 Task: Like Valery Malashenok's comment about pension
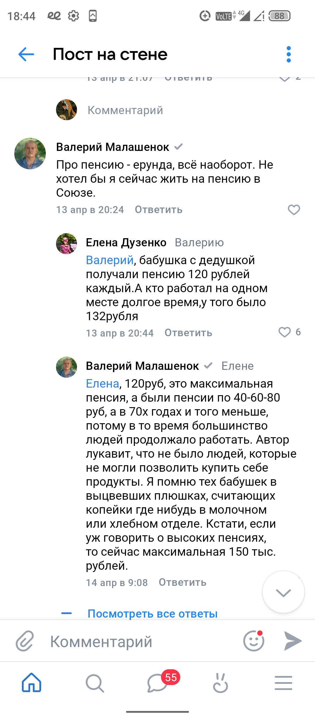coord(294,210)
